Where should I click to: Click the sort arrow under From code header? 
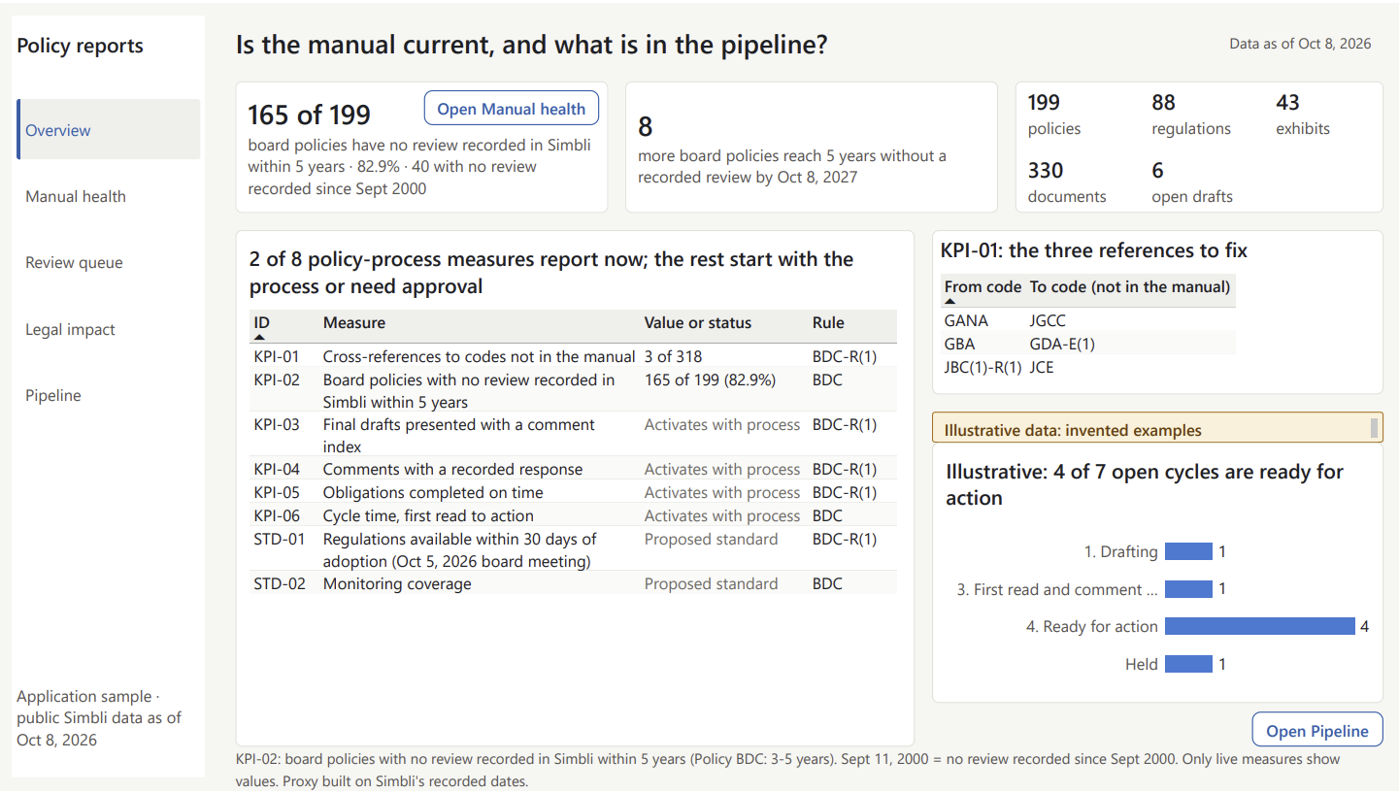pos(950,302)
